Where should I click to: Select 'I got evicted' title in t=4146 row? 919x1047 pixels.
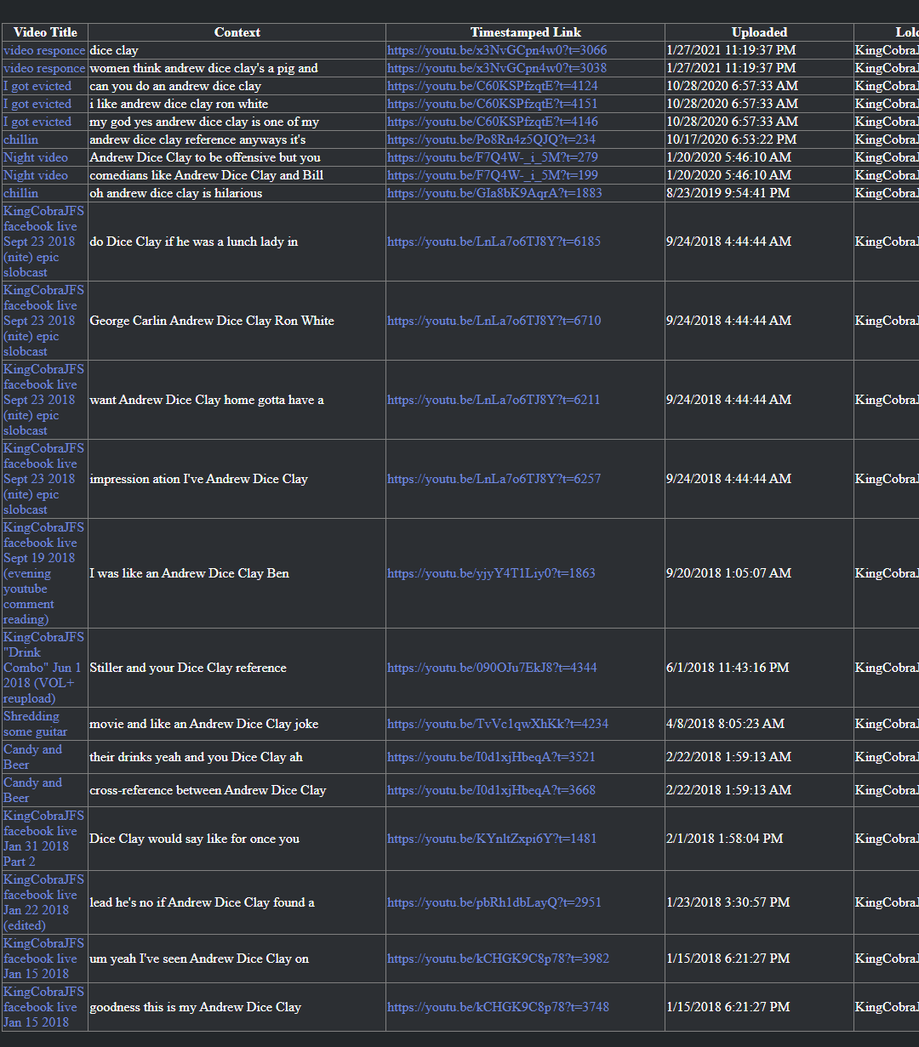point(37,122)
